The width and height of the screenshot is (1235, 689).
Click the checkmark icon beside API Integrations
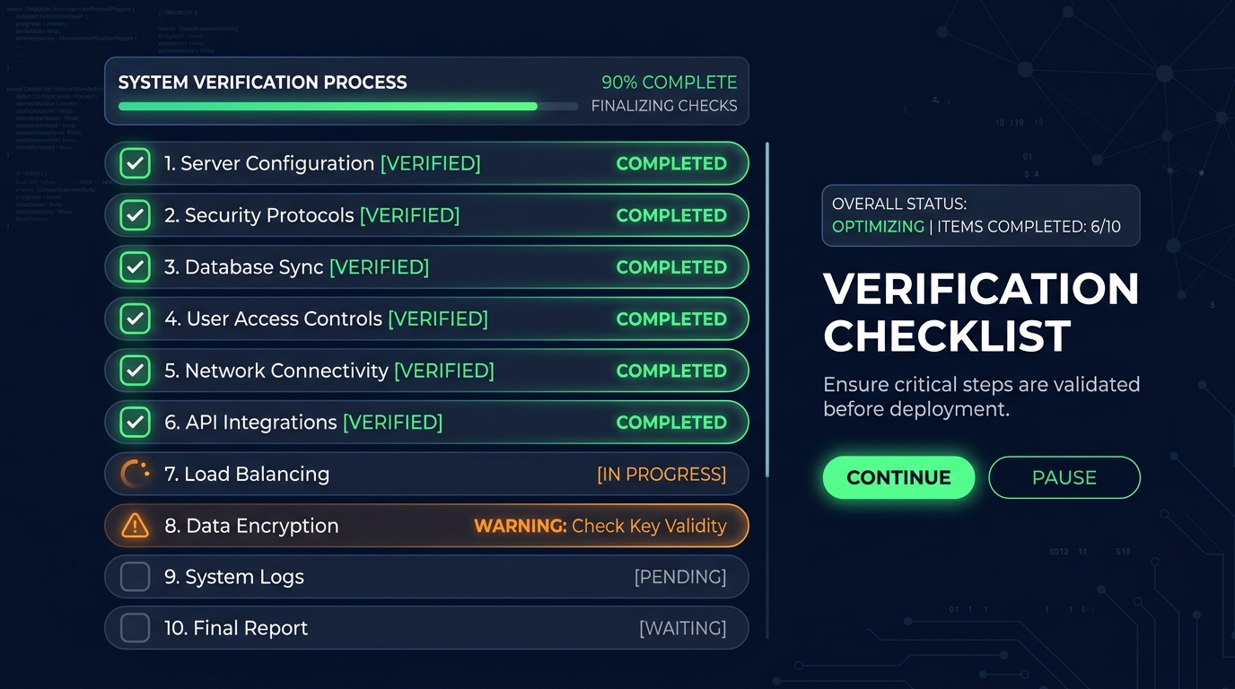(135, 423)
